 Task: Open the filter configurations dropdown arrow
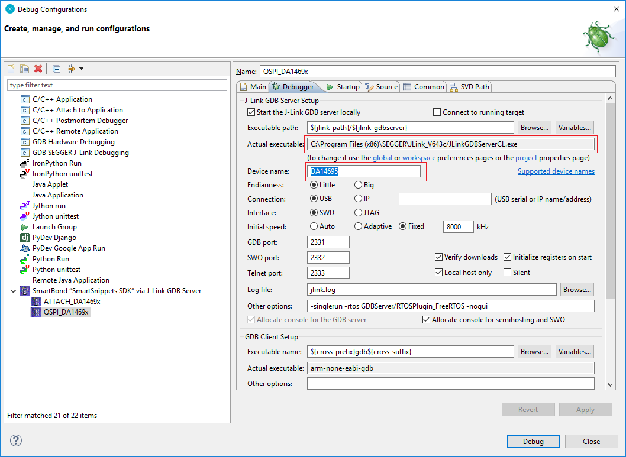[81, 69]
